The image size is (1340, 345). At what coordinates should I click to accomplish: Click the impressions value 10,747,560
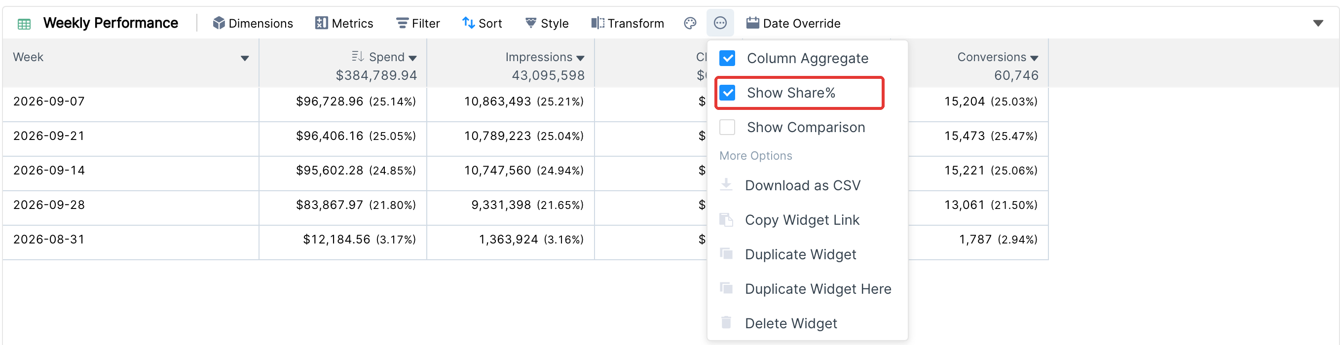(x=497, y=171)
